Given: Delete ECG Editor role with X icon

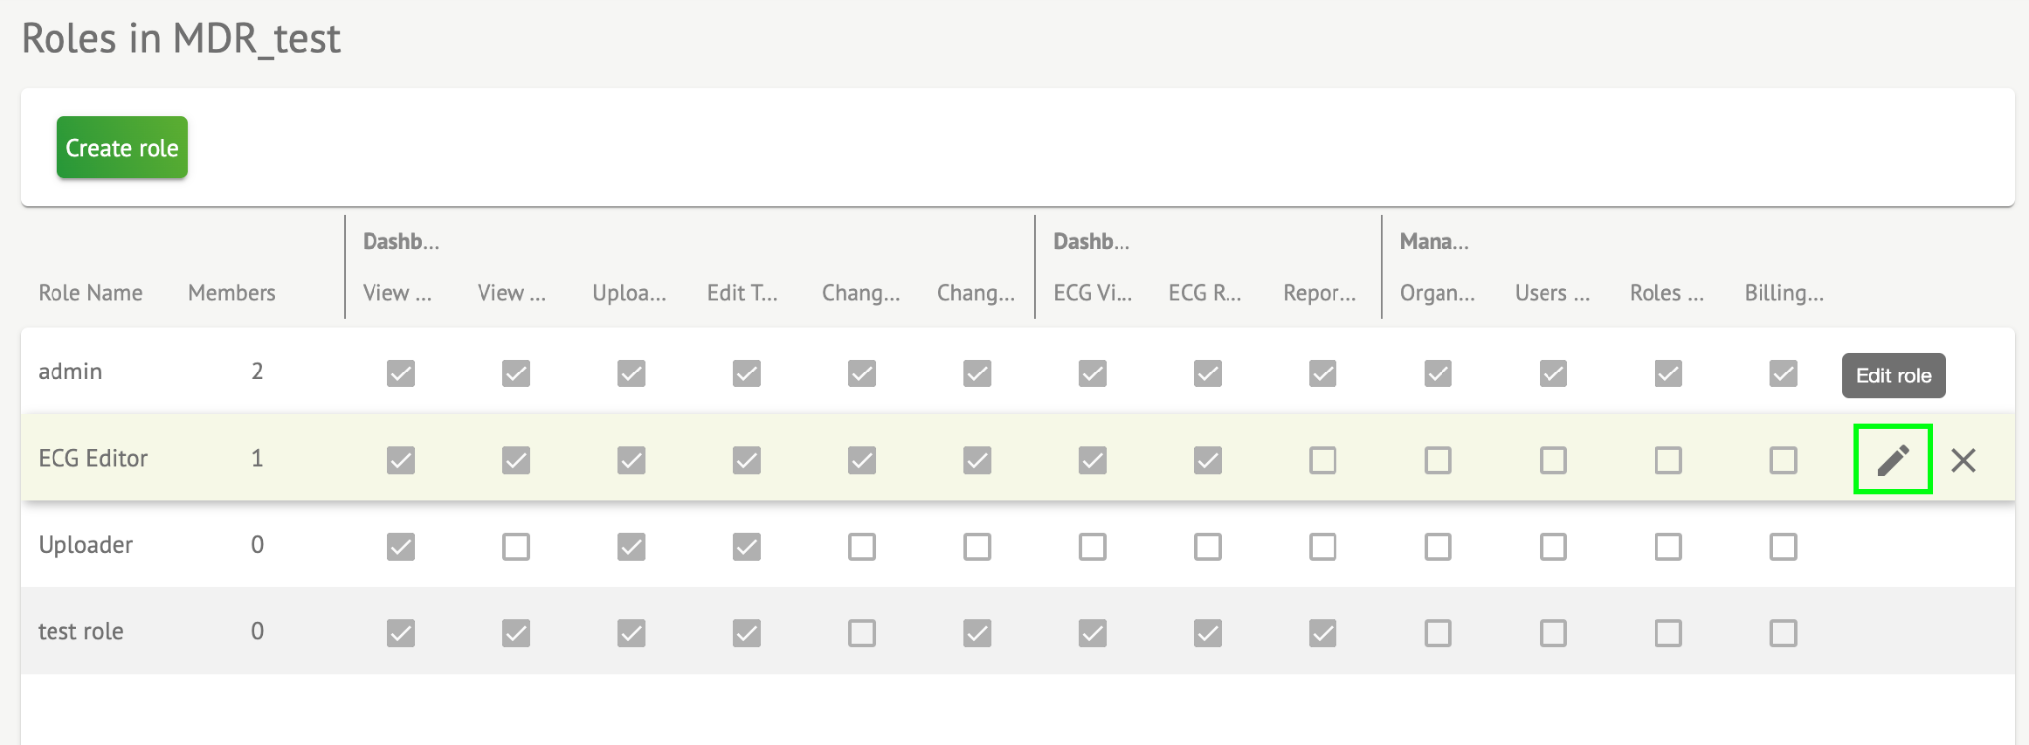Looking at the screenshot, I should 1963,460.
